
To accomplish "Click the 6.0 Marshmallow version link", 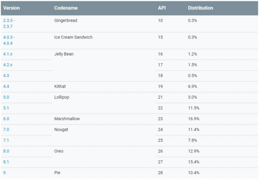I will [x=6, y=119].
